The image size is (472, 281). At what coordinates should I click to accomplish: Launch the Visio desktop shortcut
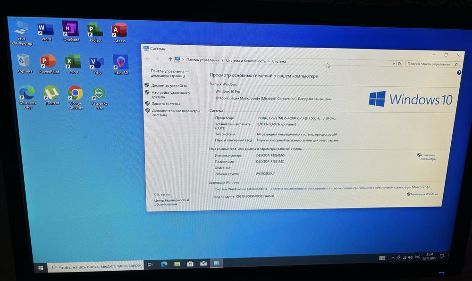[97, 66]
